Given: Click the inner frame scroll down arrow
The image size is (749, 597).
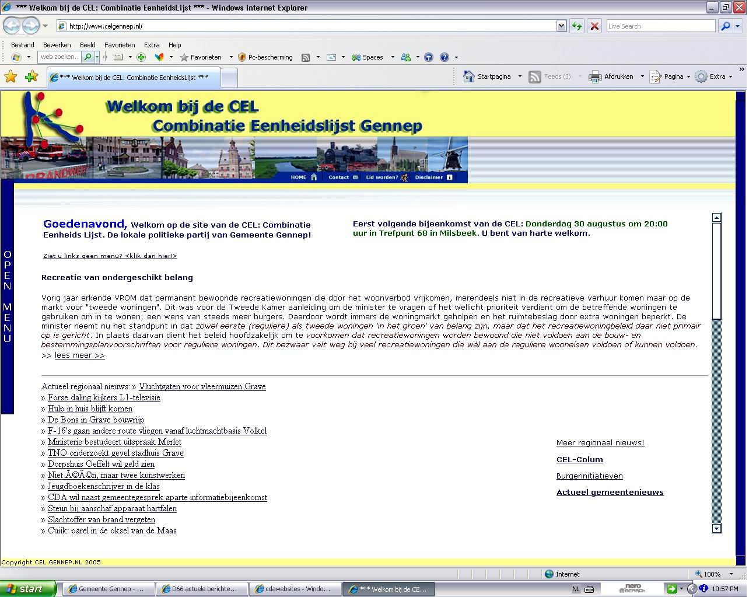Looking at the screenshot, I should (717, 529).
